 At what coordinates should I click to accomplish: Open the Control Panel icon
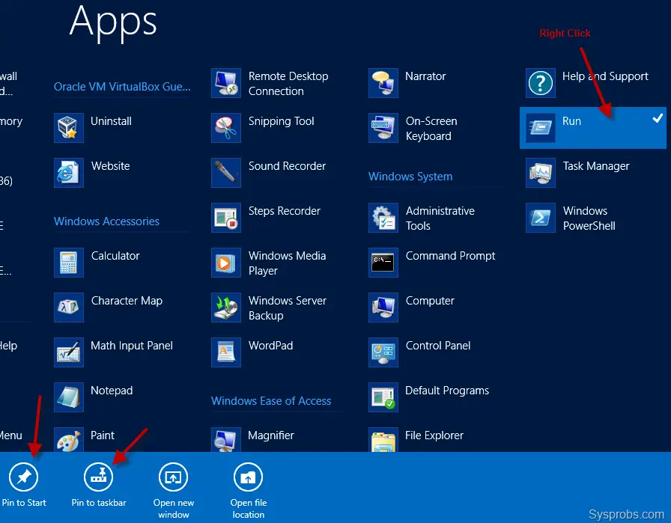point(383,352)
